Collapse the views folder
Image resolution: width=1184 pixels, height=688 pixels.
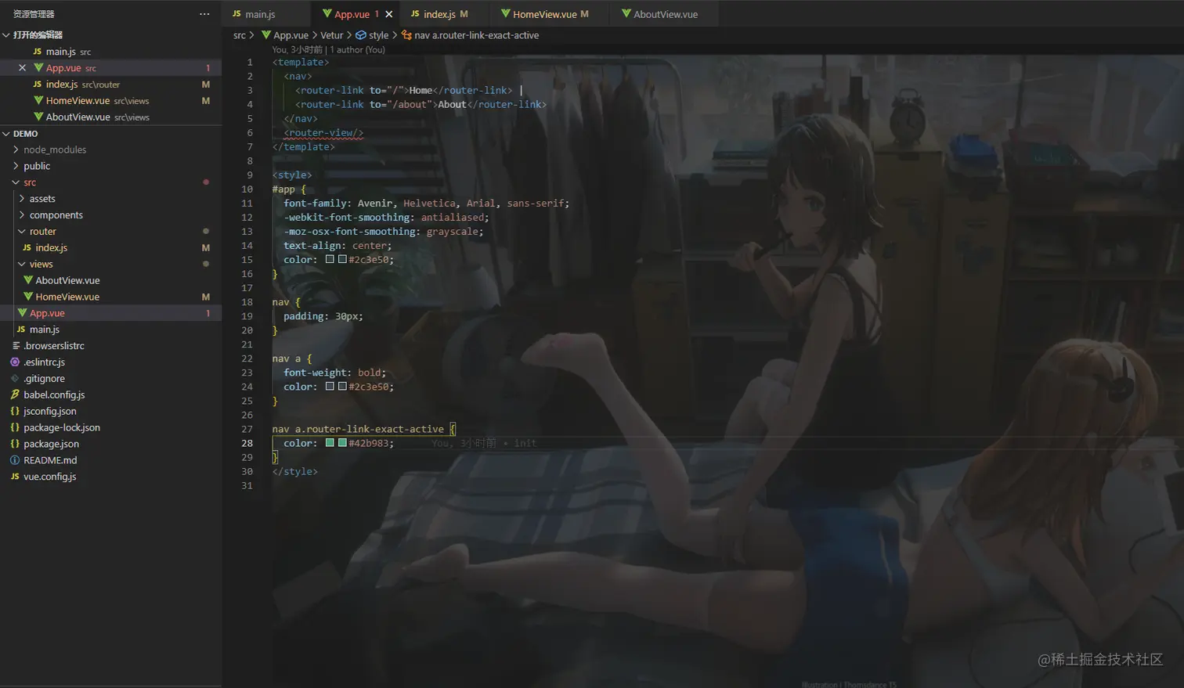(42, 265)
